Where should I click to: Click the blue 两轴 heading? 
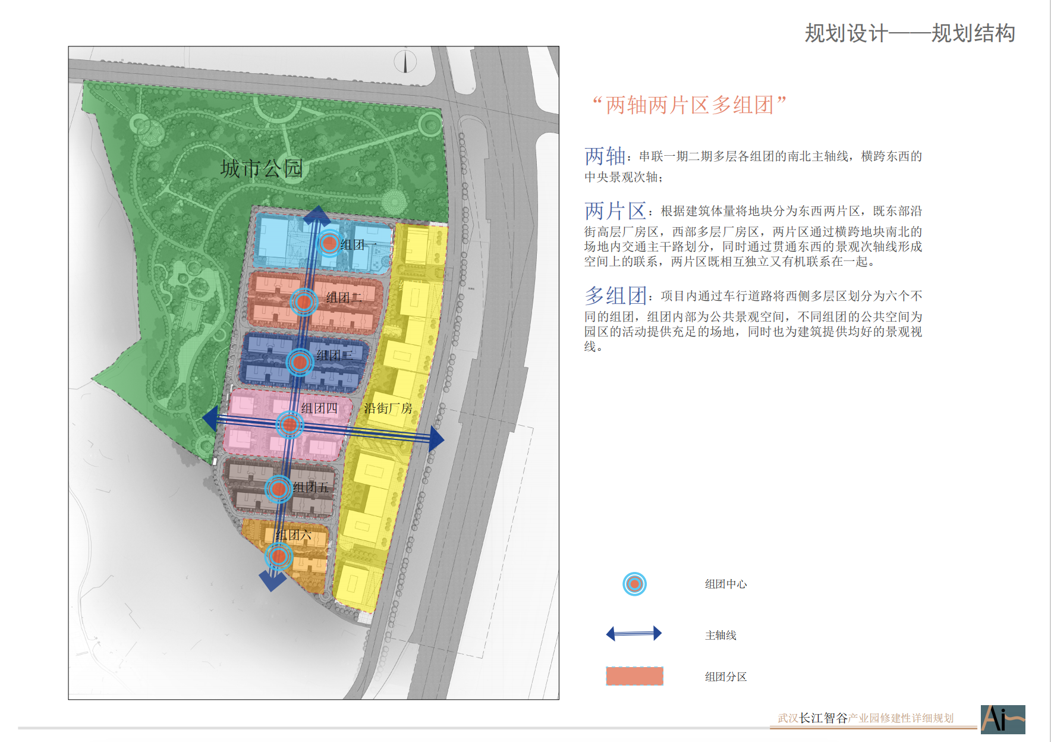click(605, 156)
